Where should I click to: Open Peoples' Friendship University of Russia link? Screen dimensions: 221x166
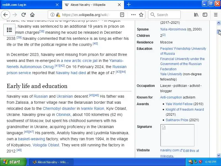(183, 51)
